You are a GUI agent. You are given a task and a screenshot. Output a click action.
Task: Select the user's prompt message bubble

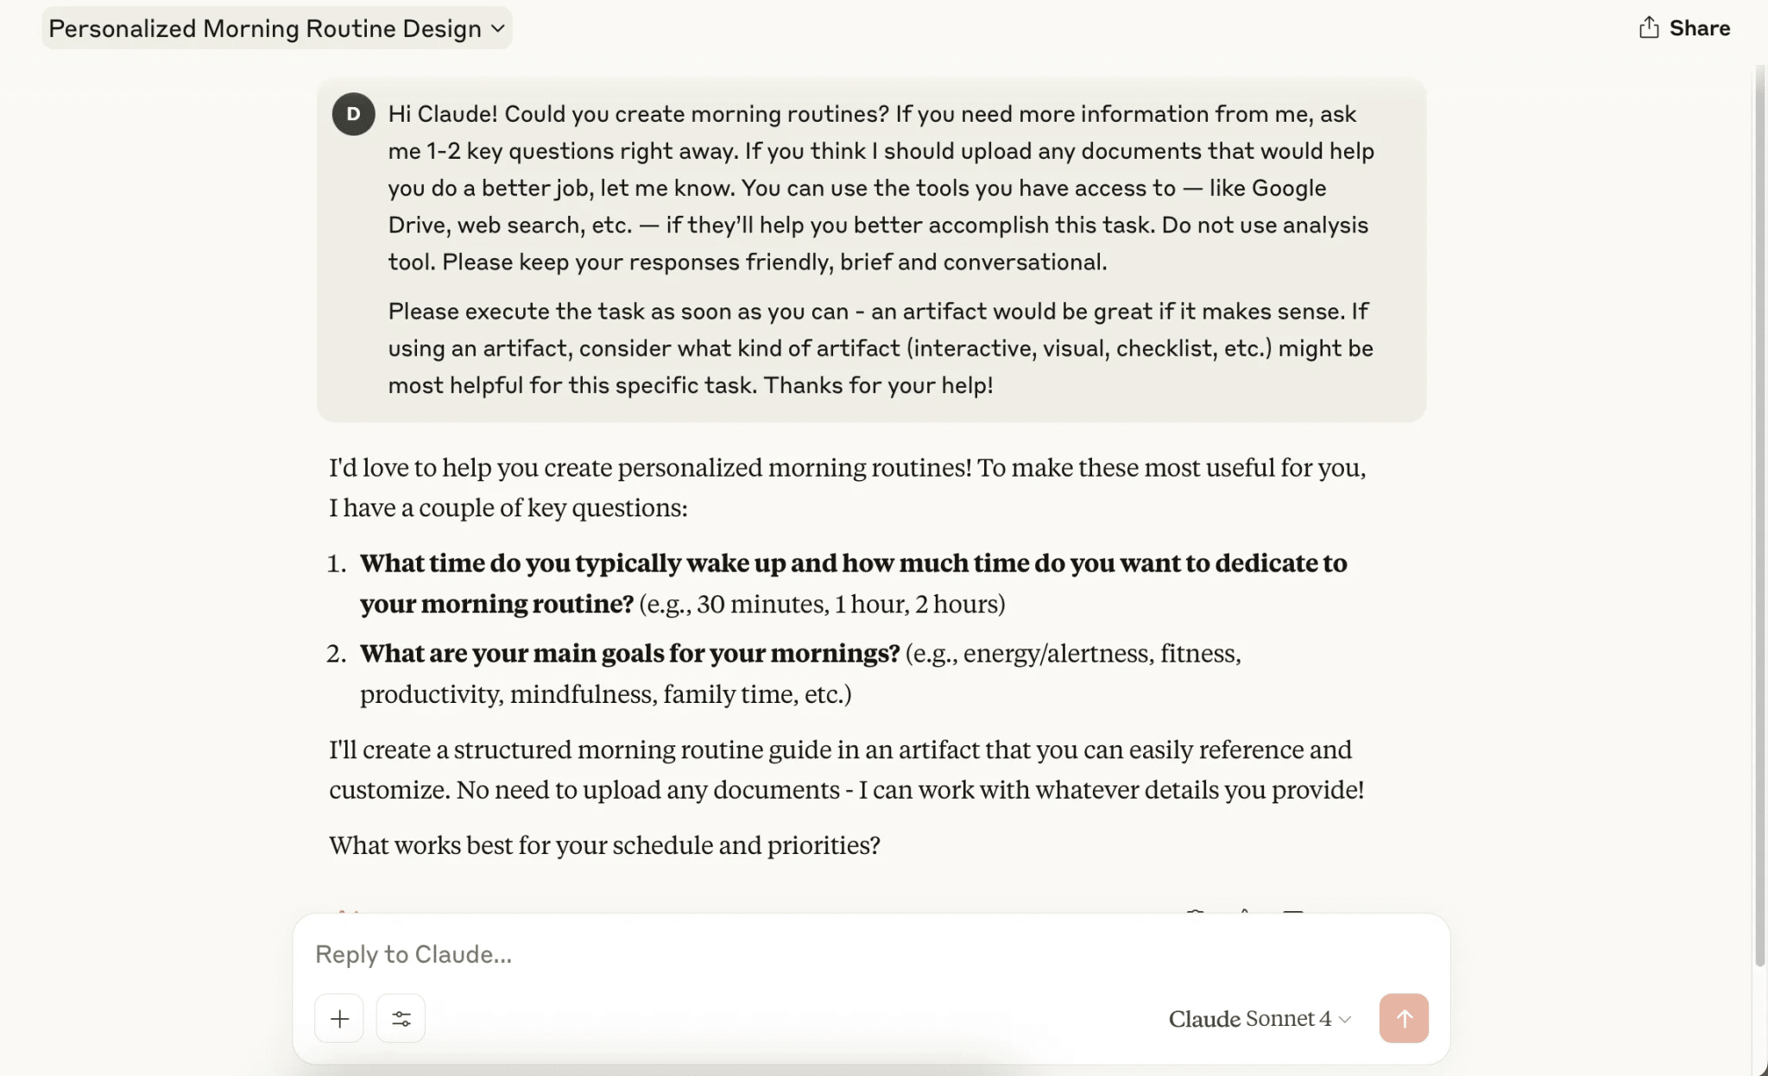point(871,250)
